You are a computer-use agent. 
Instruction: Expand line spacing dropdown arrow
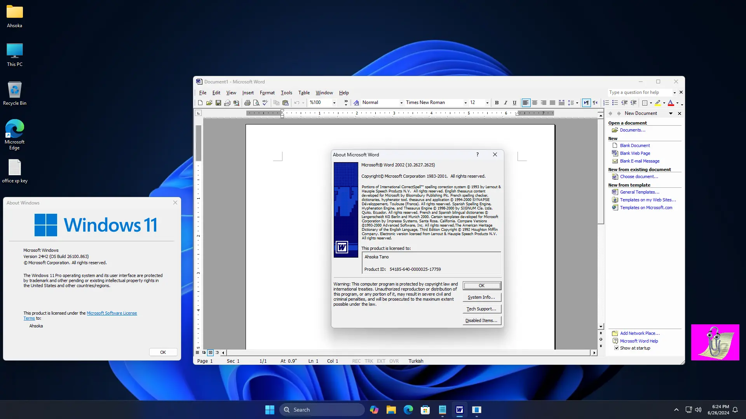(577, 103)
